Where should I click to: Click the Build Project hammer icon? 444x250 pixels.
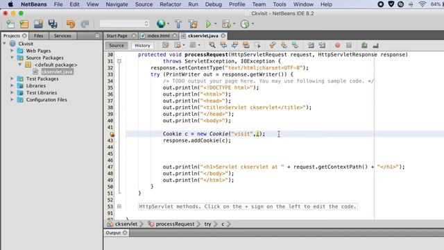coord(178,24)
